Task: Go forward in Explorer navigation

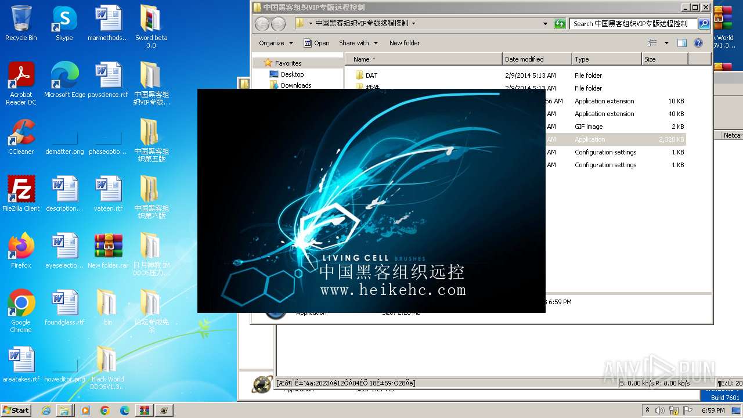Action: pos(279,24)
